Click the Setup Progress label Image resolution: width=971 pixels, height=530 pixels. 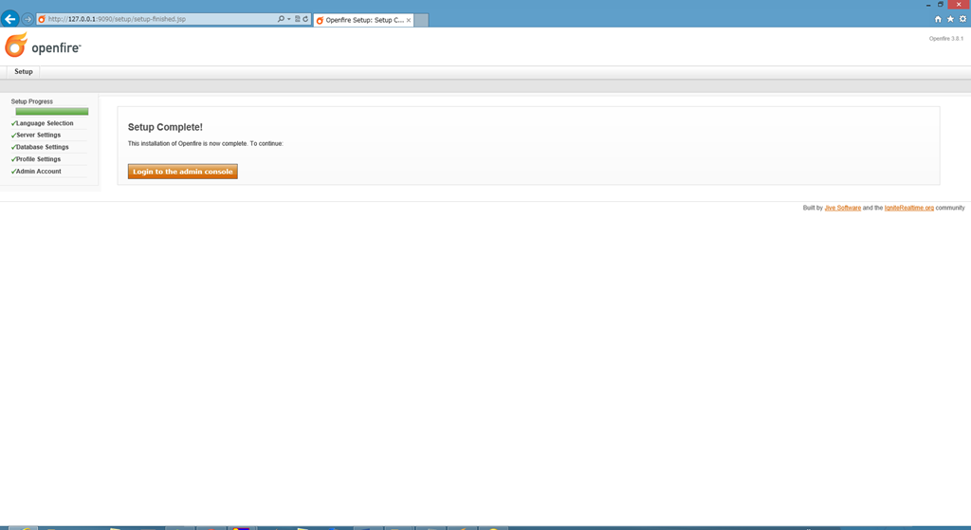31,101
